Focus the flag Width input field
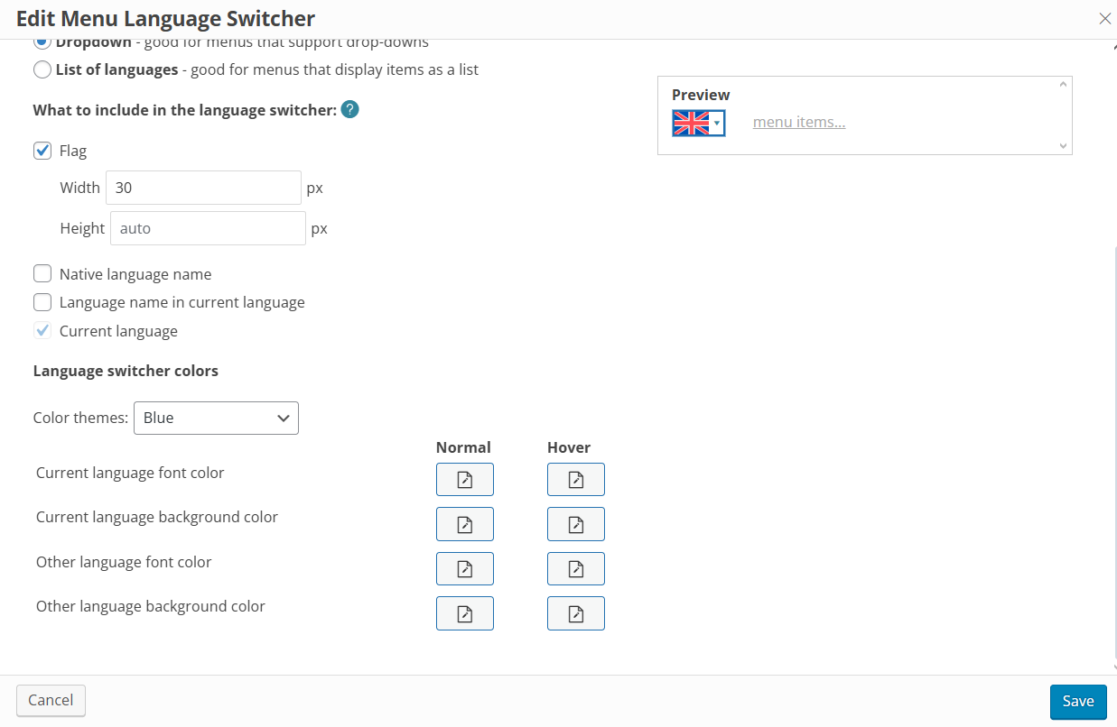The height and width of the screenshot is (727, 1117). pyautogui.click(x=203, y=188)
